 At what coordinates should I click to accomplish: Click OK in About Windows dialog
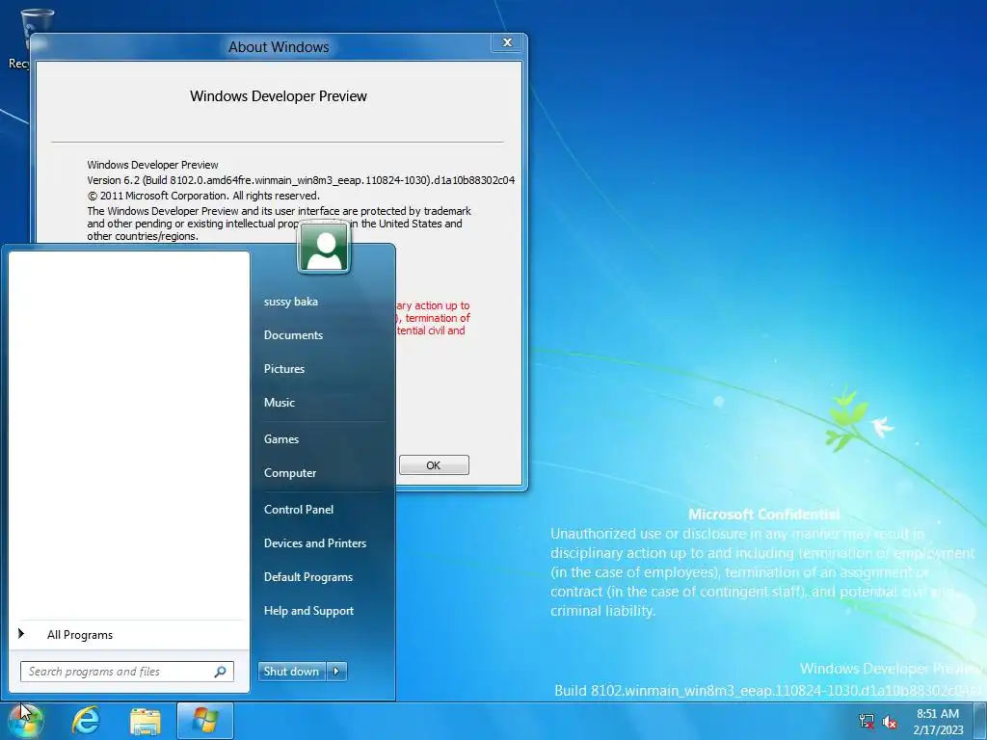click(x=434, y=465)
